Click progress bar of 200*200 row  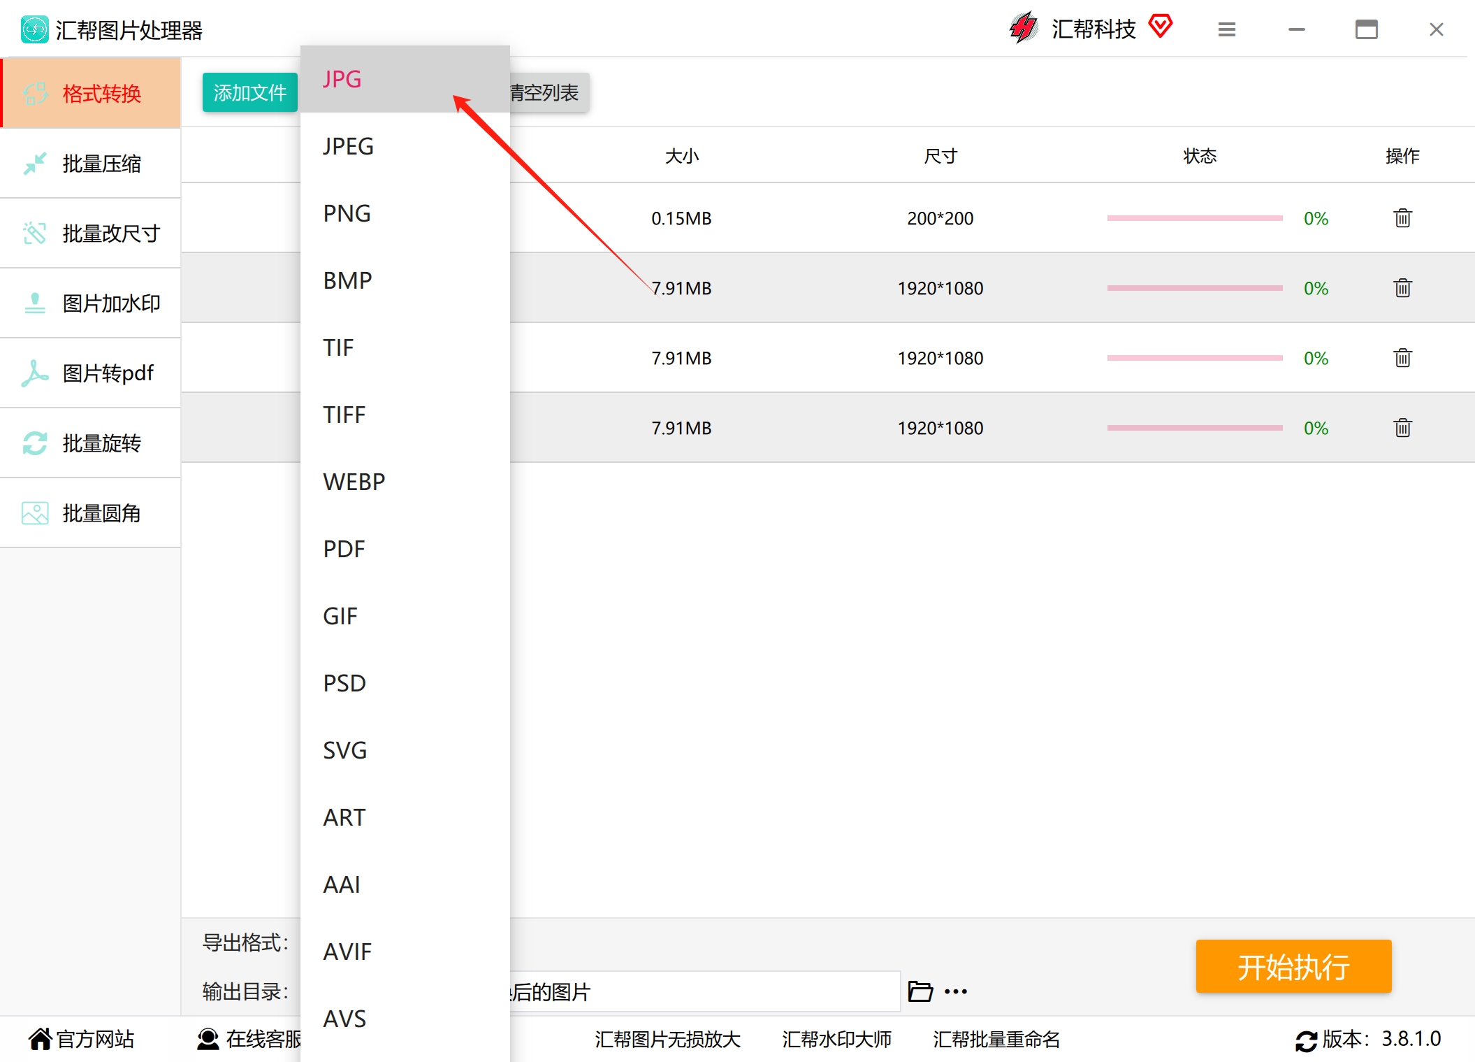(x=1195, y=218)
